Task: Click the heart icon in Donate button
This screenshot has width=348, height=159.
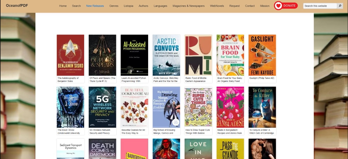Action: (278, 6)
